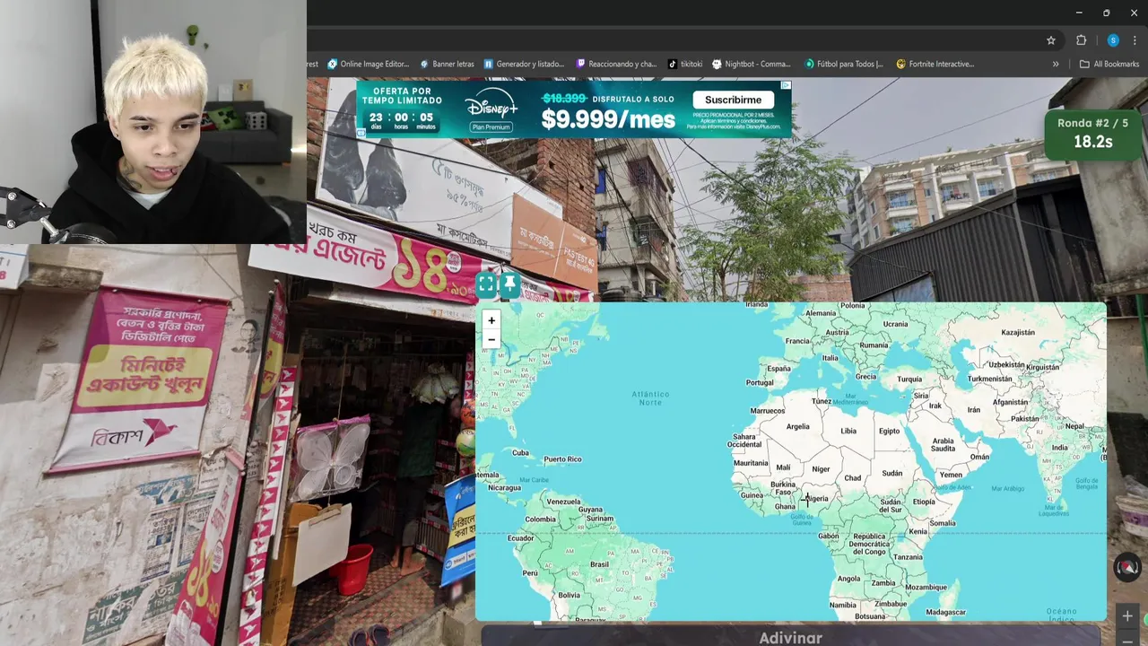Screen dimensions: 1148x646
Task: Click Arabia Saudita on the guess map
Action: point(943,444)
